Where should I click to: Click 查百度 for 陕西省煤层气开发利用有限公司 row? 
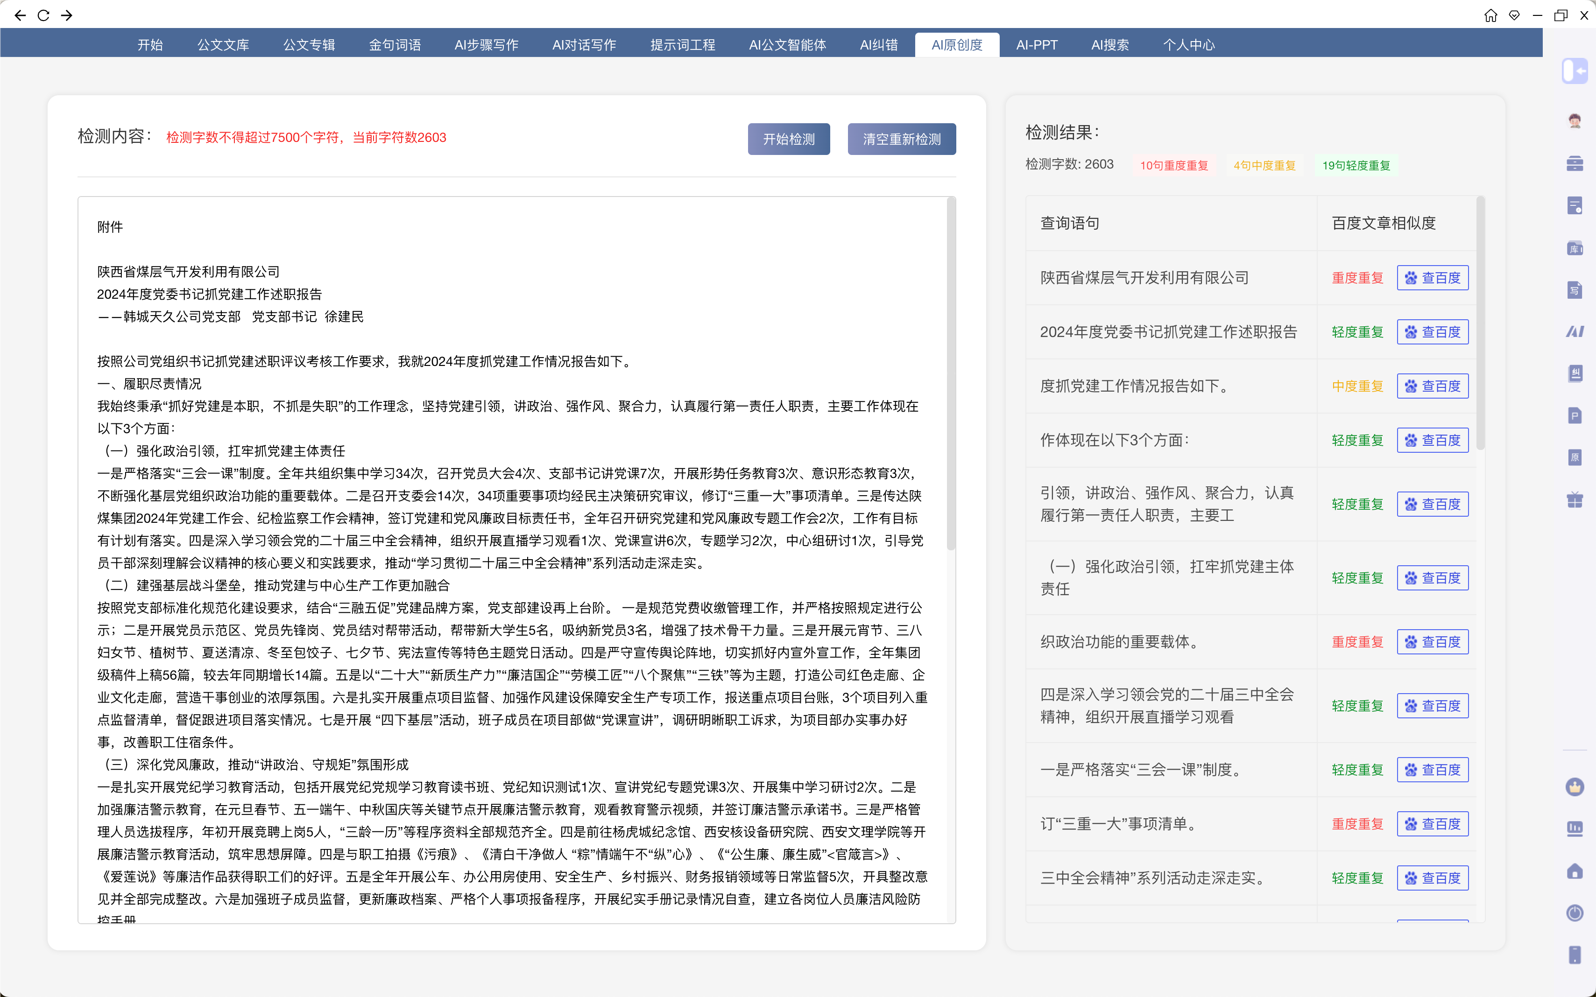tap(1432, 278)
